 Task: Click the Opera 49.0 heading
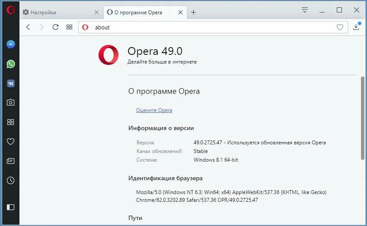(155, 51)
